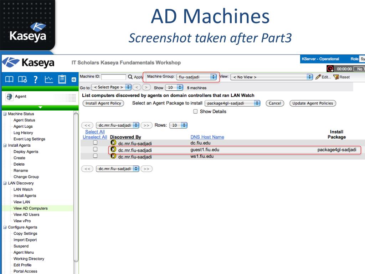Click the Update Agent Policies button
365x274 pixels.
[313, 103]
